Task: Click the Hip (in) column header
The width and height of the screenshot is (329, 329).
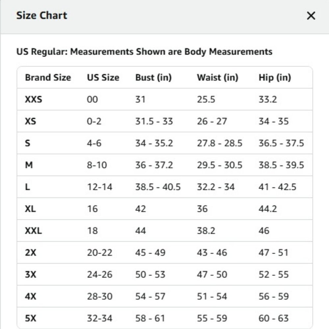Action: pos(275,78)
